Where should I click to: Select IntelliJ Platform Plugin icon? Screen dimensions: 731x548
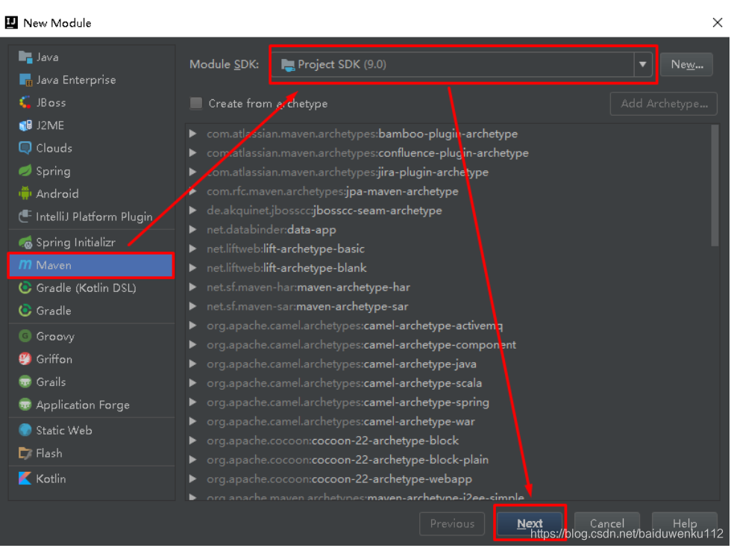tap(25, 216)
